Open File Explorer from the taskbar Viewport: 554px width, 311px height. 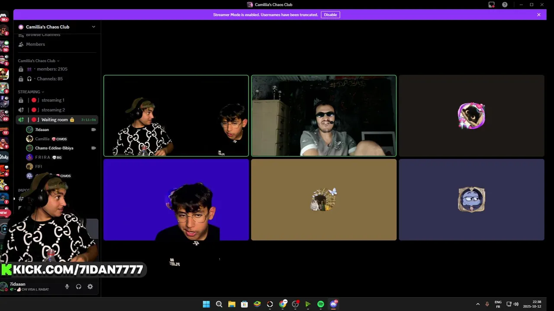232,304
